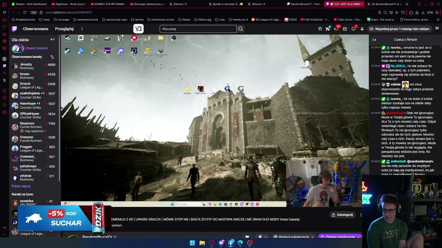Click the Czatuj o filmach chat header
The width and height of the screenshot is (442, 248).
tap(405, 40)
